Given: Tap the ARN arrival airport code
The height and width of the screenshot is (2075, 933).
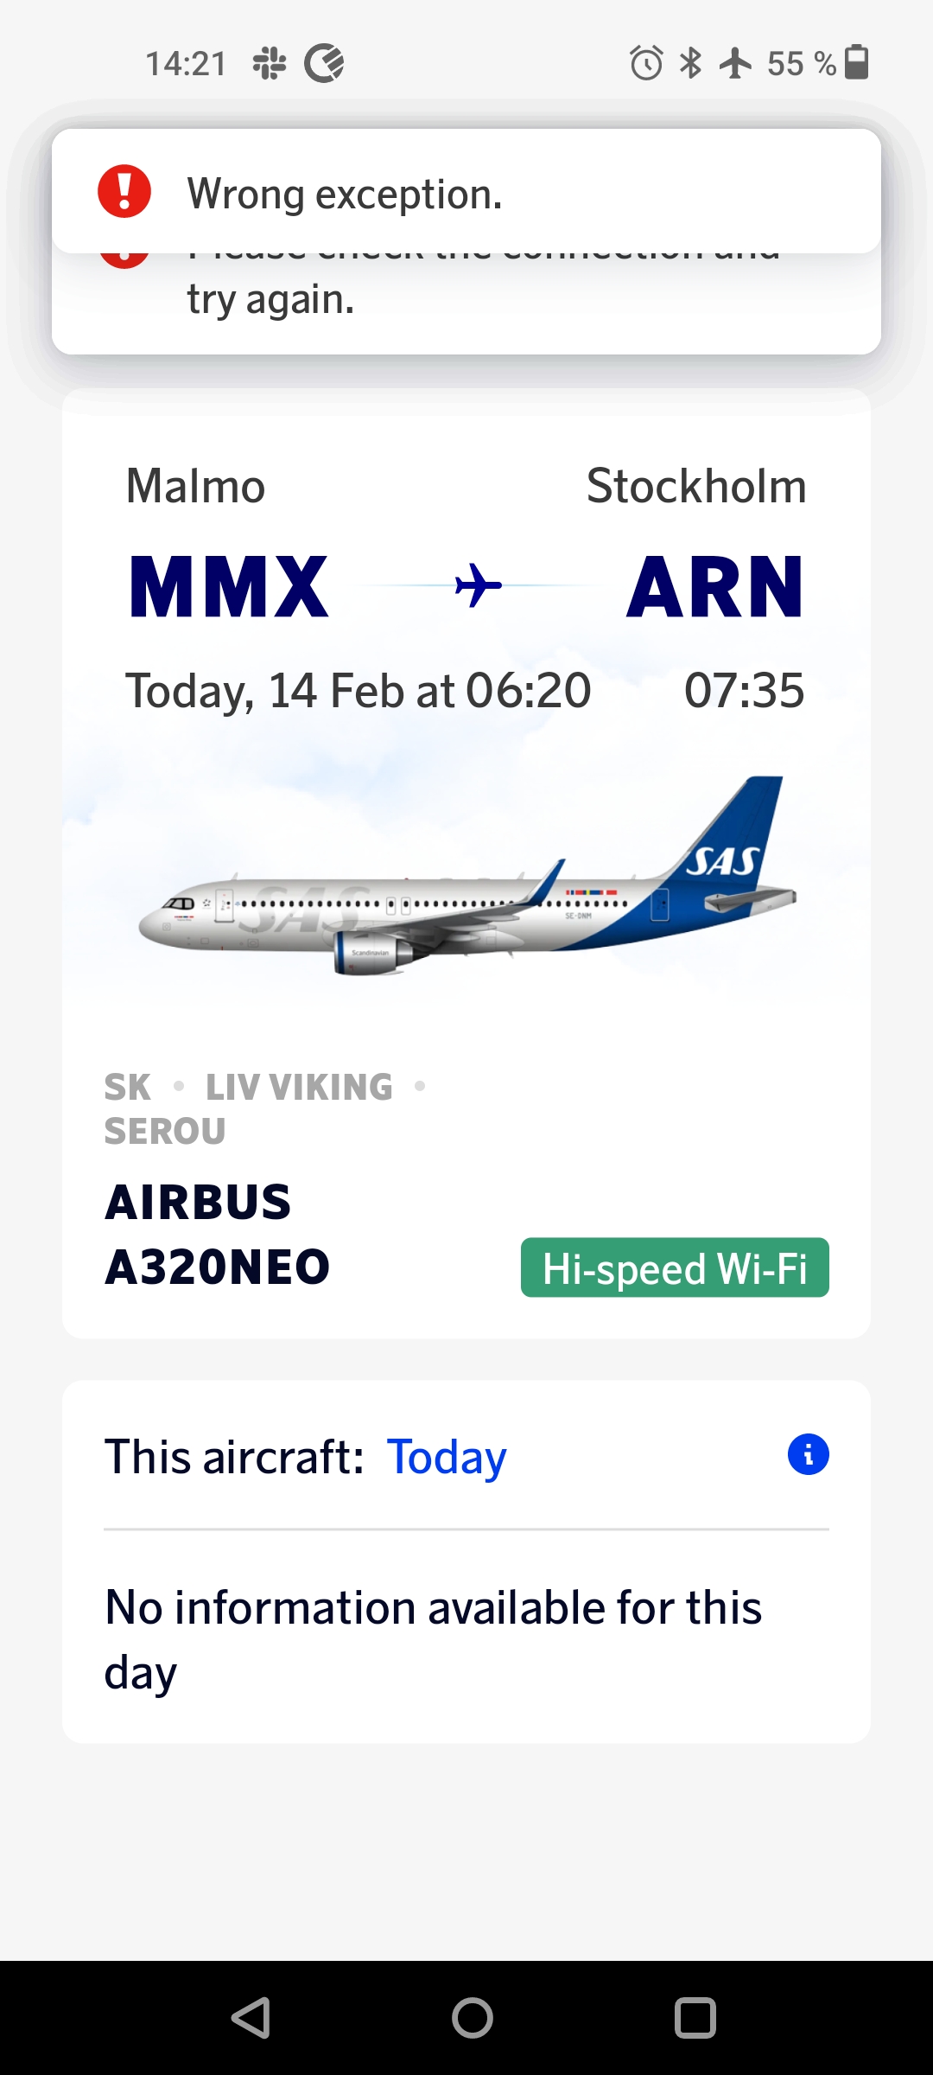Looking at the screenshot, I should tap(714, 587).
